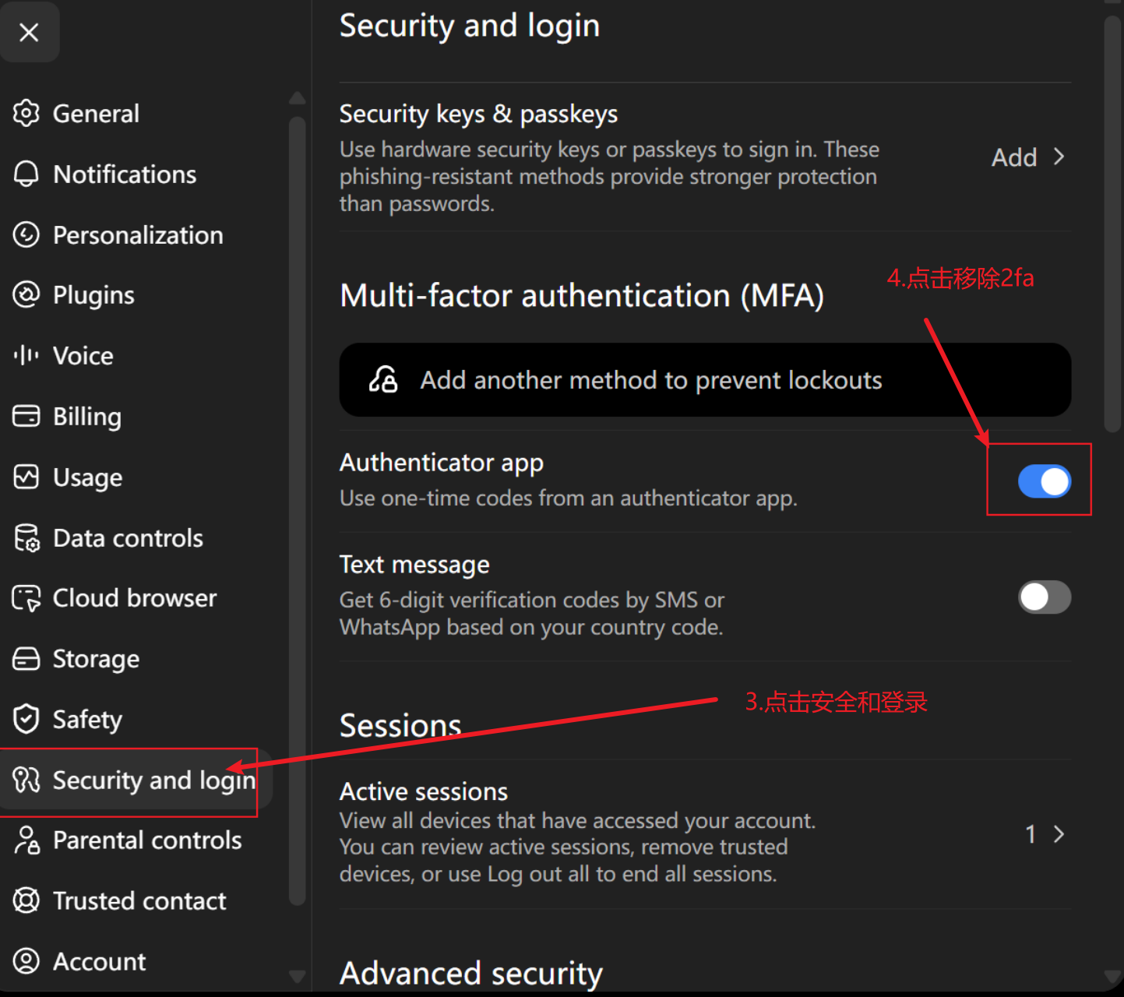The height and width of the screenshot is (997, 1124).
Task: Select the Plugins icon in the sidebar
Action: click(x=26, y=295)
